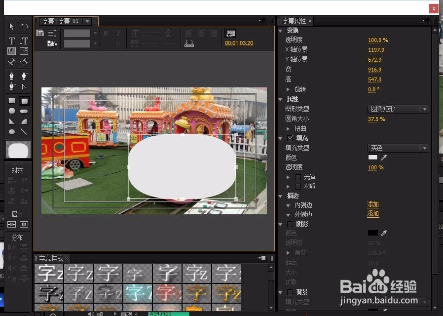Select the Rounded Corner Rectangle tool

pyautogui.click(x=24, y=101)
